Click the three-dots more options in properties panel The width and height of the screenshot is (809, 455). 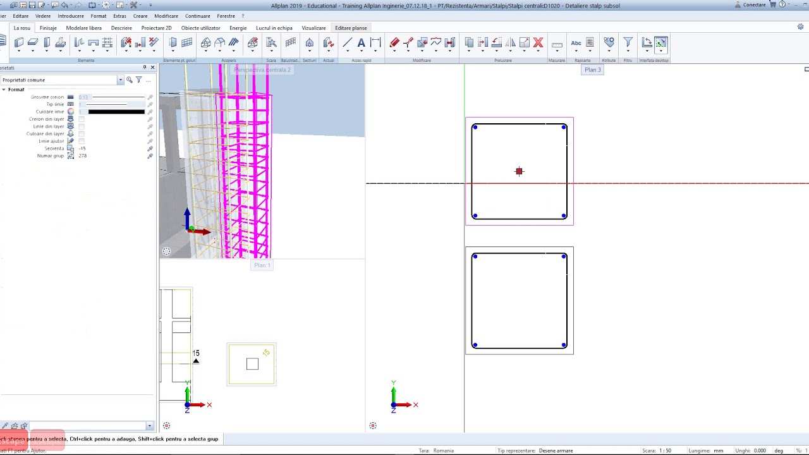(x=148, y=80)
